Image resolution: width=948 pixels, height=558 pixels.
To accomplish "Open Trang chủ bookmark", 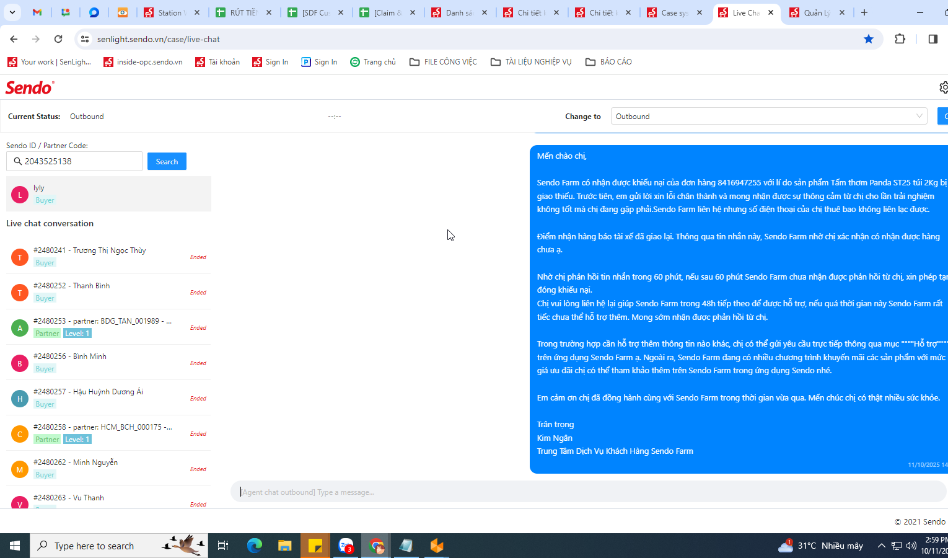I will [x=373, y=62].
